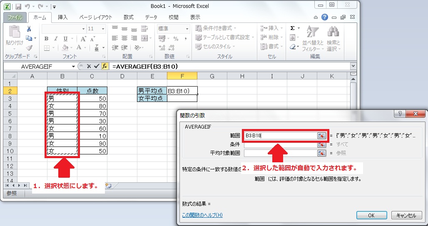Select cell containing 女平均点
Screen dimensions: 428x226
152,98
